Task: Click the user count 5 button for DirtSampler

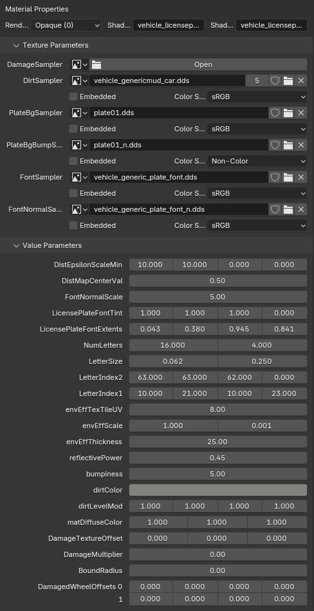Action: (x=257, y=80)
